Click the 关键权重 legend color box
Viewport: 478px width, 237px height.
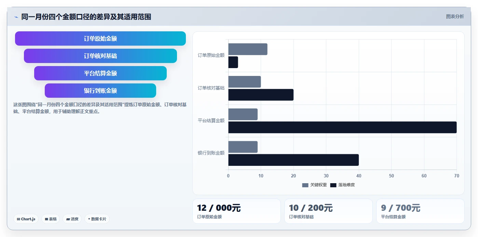click(x=305, y=185)
